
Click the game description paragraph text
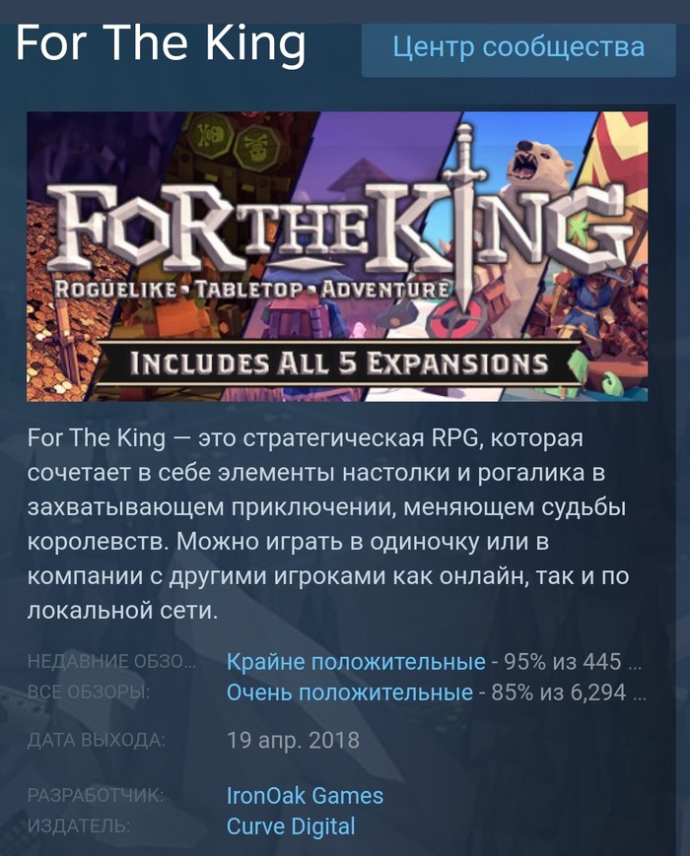click(328, 524)
